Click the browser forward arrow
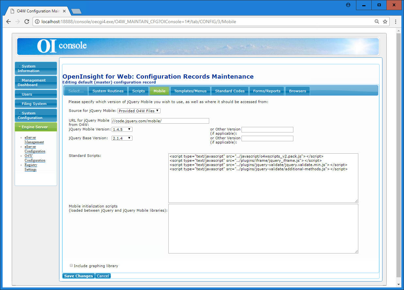 pos(18,22)
